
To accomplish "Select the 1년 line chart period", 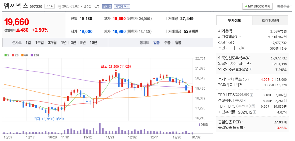I will click(64, 42).
